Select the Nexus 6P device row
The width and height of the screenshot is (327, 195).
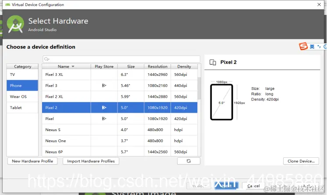pyautogui.click(x=120, y=152)
